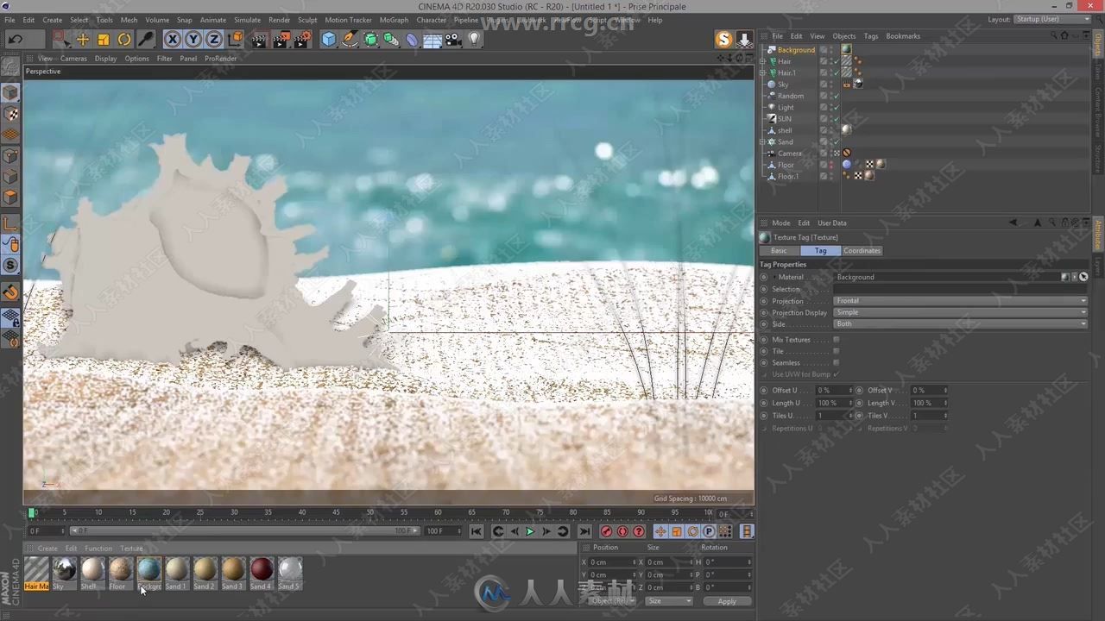
Task: Open Edit Render Settings icon
Action: 303,39
